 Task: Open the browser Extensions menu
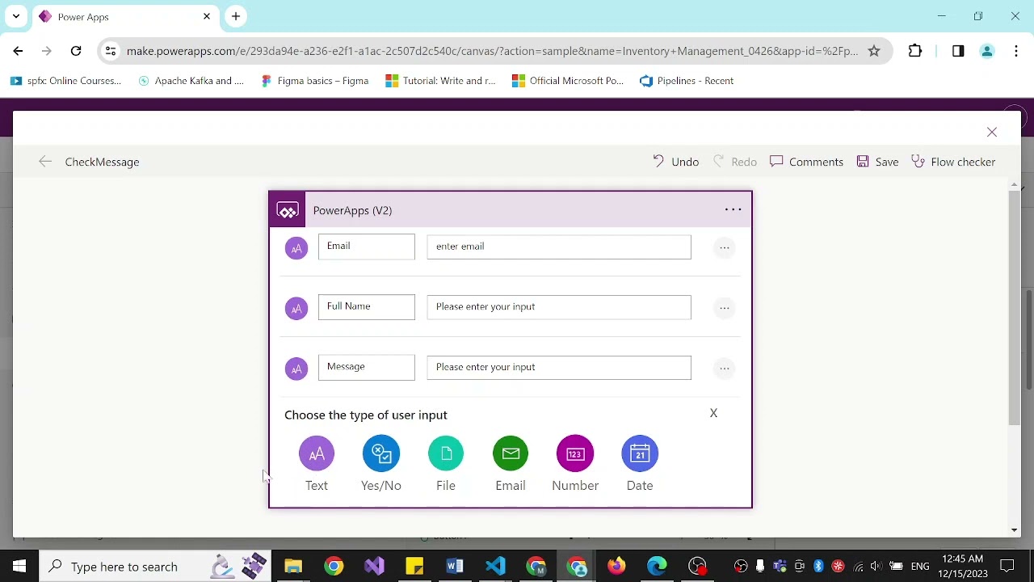pyautogui.click(x=915, y=51)
